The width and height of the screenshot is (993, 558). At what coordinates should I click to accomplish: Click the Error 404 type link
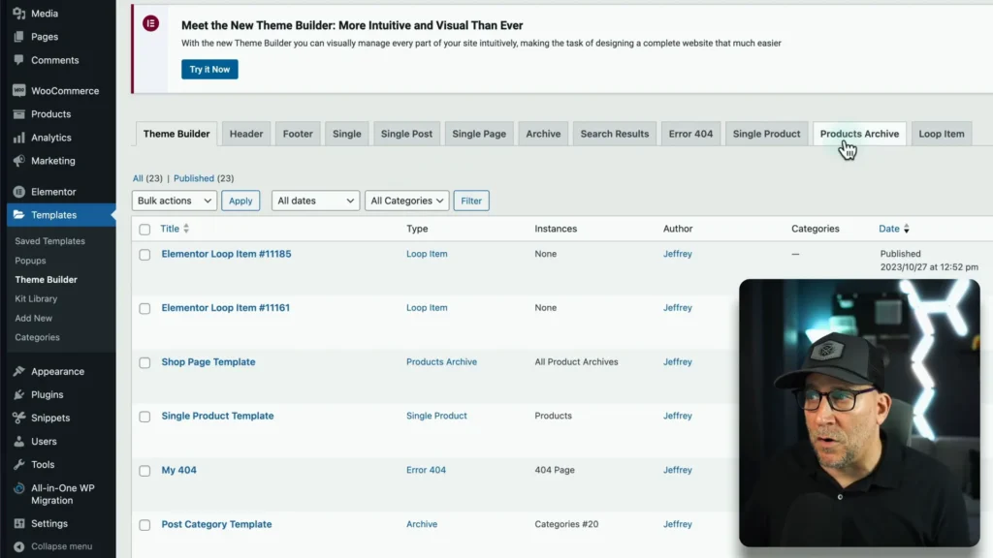point(427,470)
